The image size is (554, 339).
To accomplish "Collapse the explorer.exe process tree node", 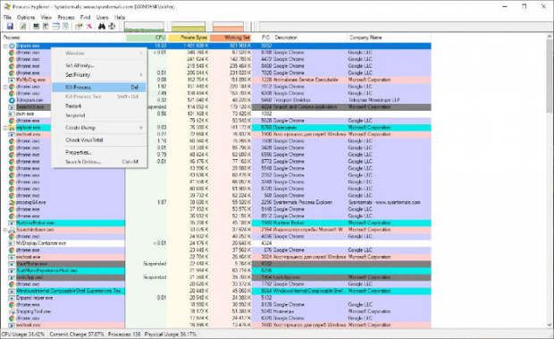I will (x=5, y=128).
